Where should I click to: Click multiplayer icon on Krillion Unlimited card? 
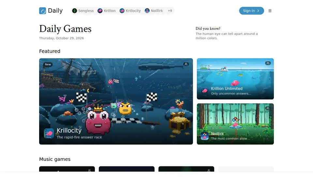(x=268, y=63)
